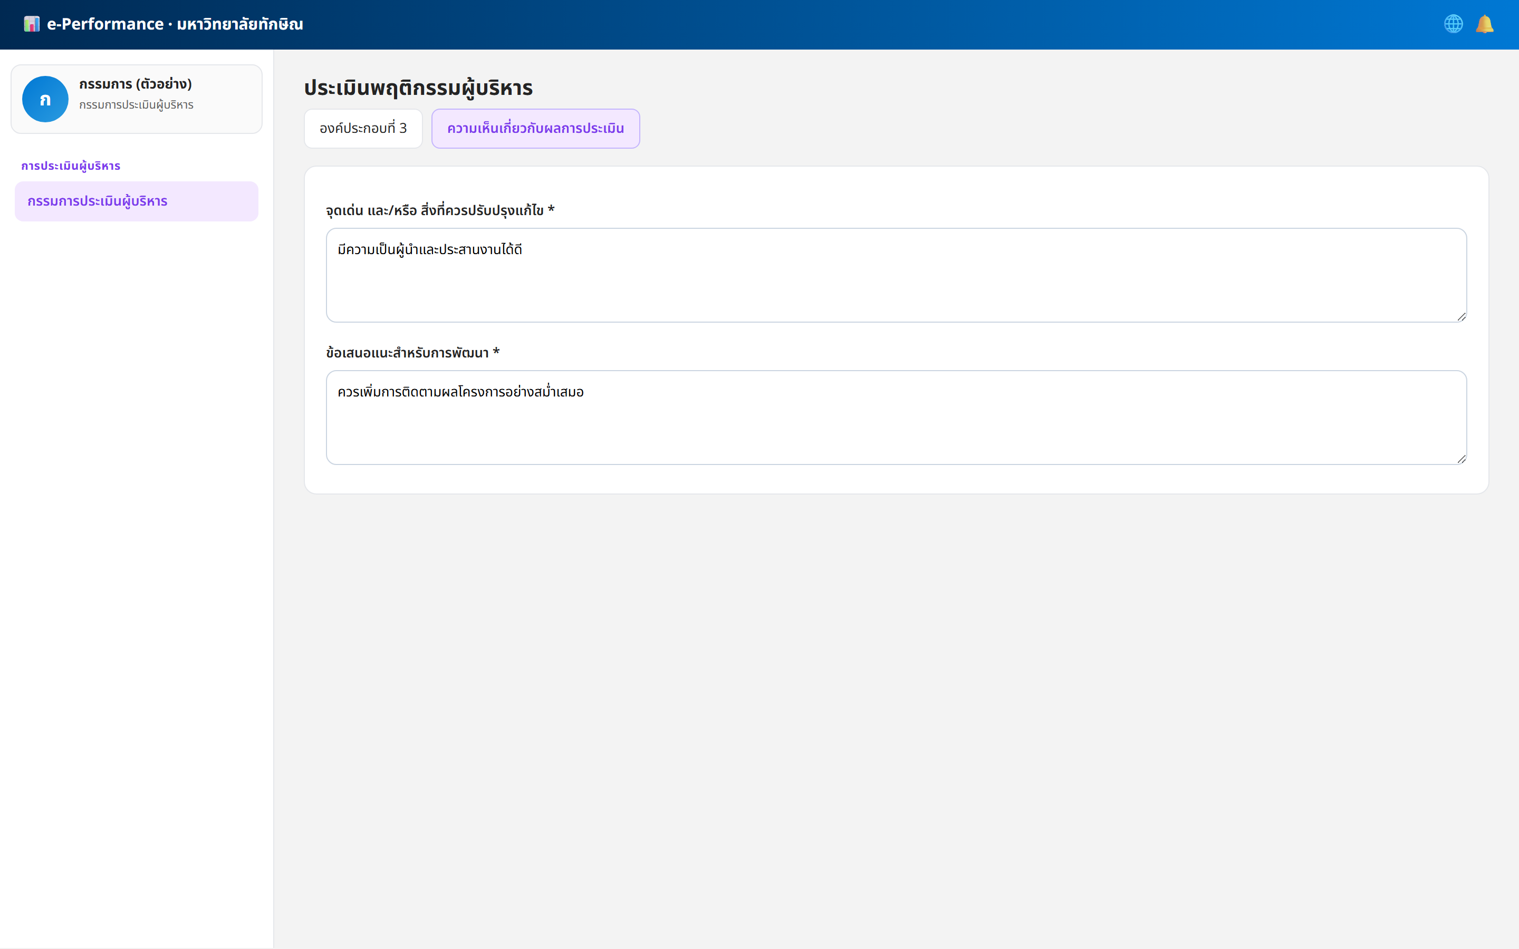Click the กรรมการประเมินผู้บริหาร role text under the user name
1519x949 pixels.
click(136, 105)
